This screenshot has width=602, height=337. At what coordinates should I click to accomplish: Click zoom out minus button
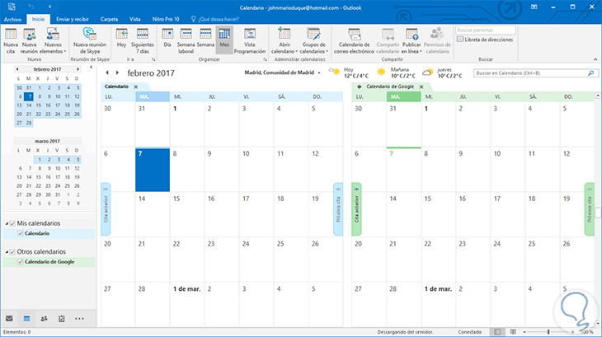(x=524, y=332)
